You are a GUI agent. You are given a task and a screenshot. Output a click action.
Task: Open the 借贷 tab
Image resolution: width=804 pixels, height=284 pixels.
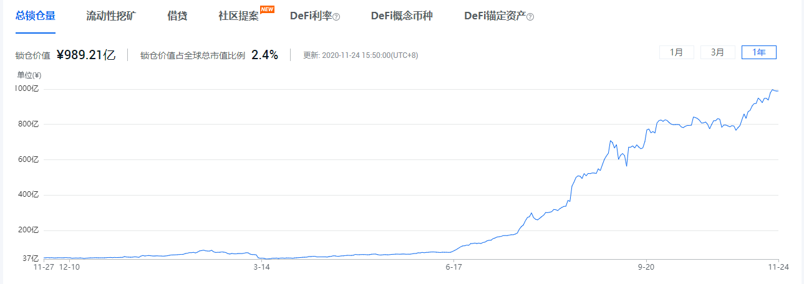(x=177, y=16)
